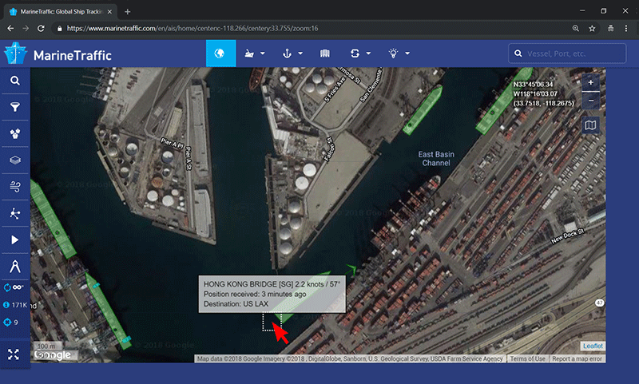Click the browser address bar URL

tap(192, 29)
